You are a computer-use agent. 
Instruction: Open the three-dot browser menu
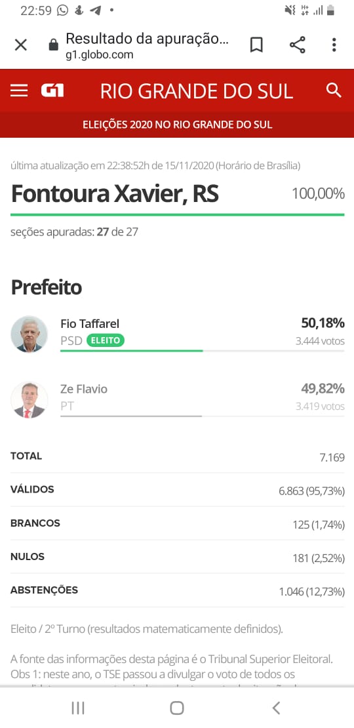[334, 45]
